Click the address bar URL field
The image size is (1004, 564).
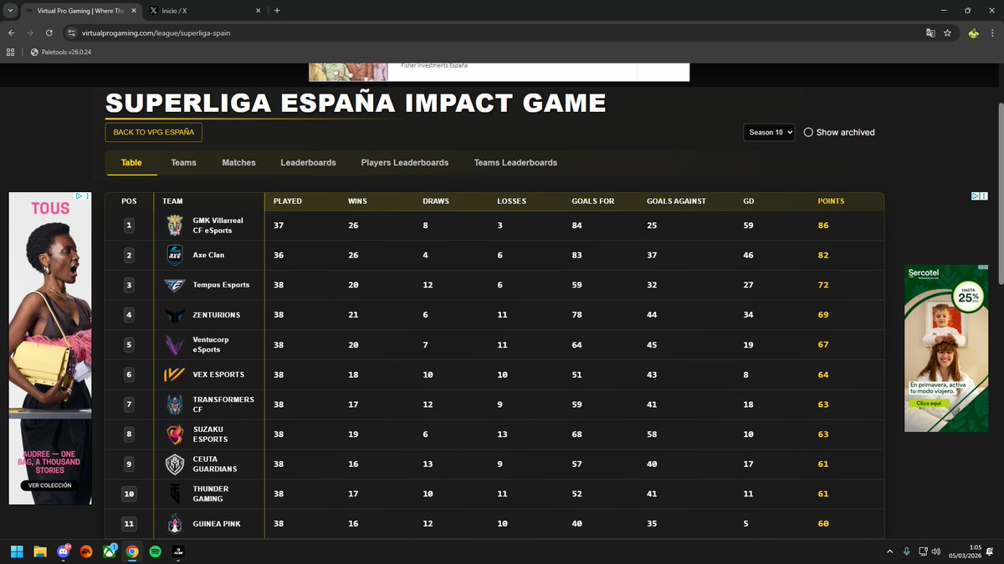coord(494,33)
